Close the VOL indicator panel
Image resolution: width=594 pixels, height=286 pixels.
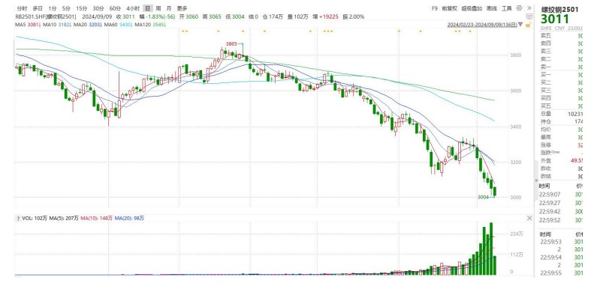[x=529, y=218]
